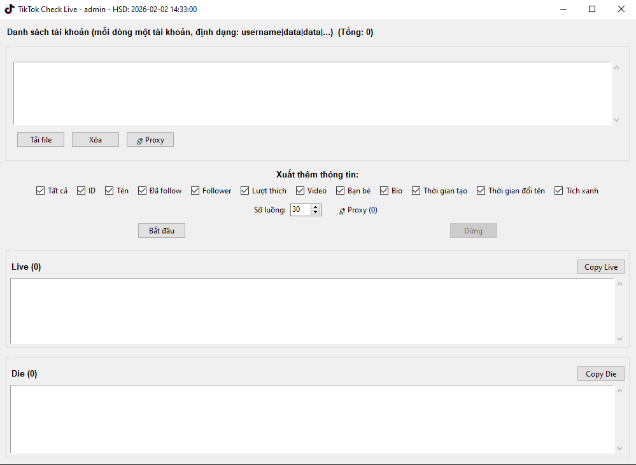Viewport: 636px width, 465px height.
Task: Copy live accounts with Copy Live
Action: click(x=601, y=267)
